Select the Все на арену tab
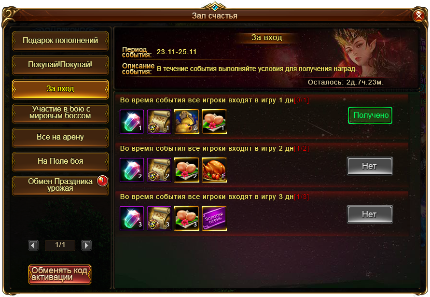 click(x=60, y=137)
